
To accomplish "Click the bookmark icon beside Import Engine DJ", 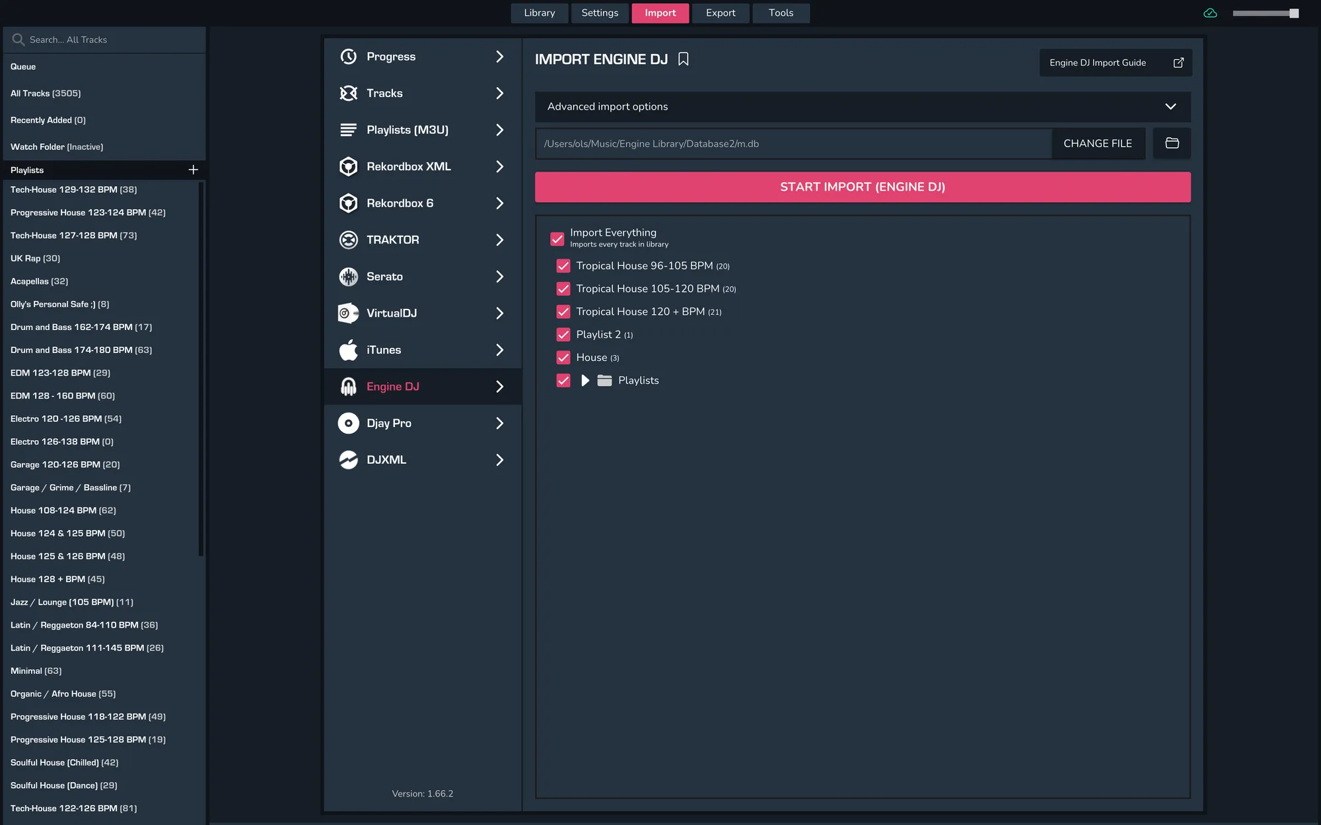I will [684, 59].
